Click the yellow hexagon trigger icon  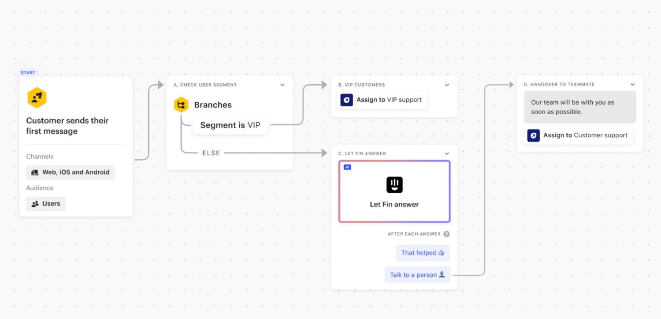tap(37, 98)
